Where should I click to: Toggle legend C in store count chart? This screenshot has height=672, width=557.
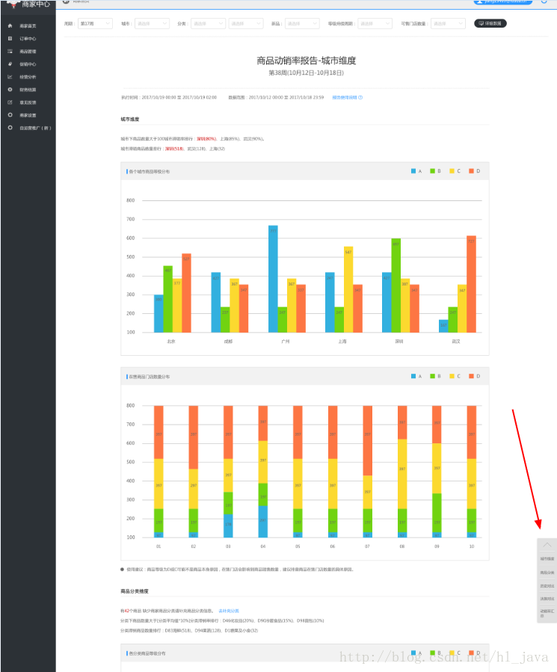[455, 376]
